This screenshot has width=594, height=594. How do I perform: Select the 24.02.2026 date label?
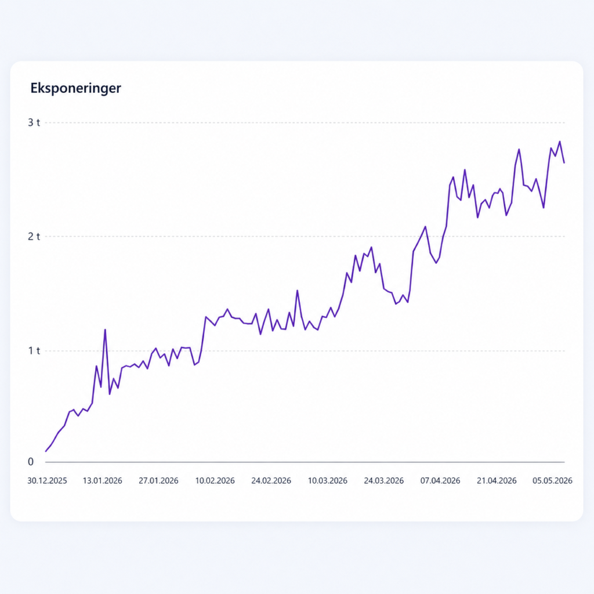pyautogui.click(x=271, y=481)
